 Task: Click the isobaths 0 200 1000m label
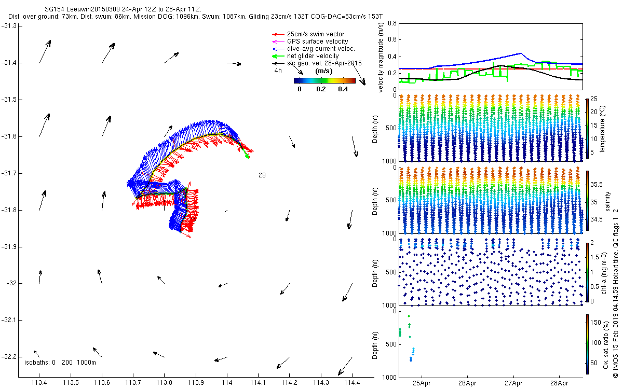(x=60, y=363)
